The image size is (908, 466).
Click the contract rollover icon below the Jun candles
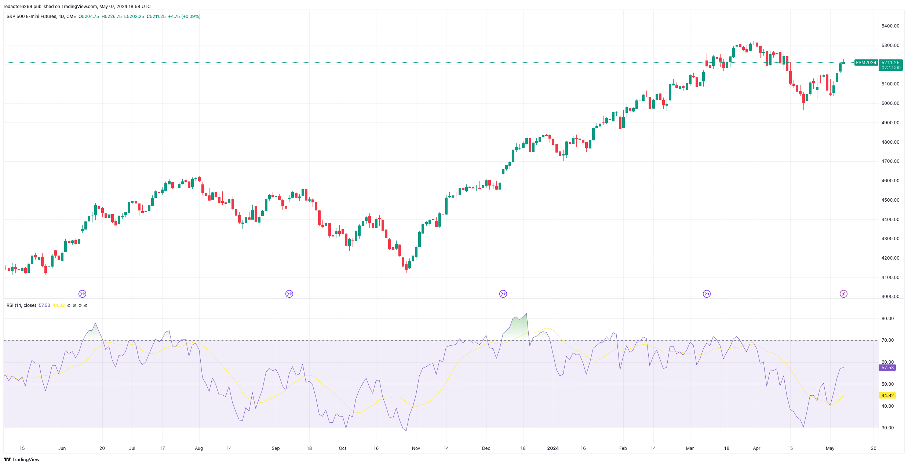point(82,294)
